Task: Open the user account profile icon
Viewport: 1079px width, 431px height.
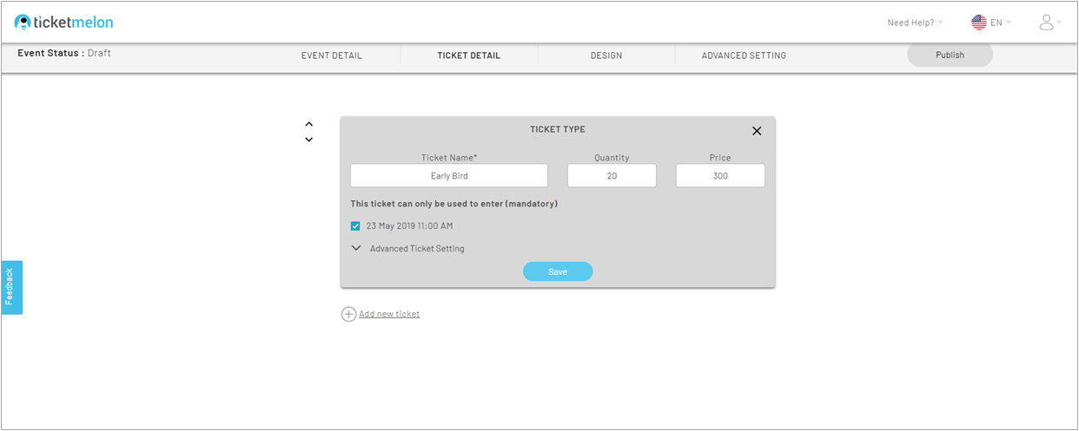Action: 1046,23
